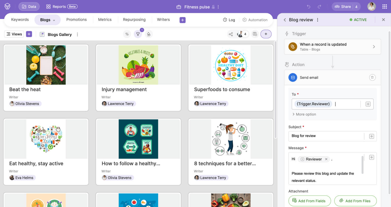The image size is (391, 207).
Task: Click the 'How to follow a healthy...' title
Action: (x=131, y=163)
